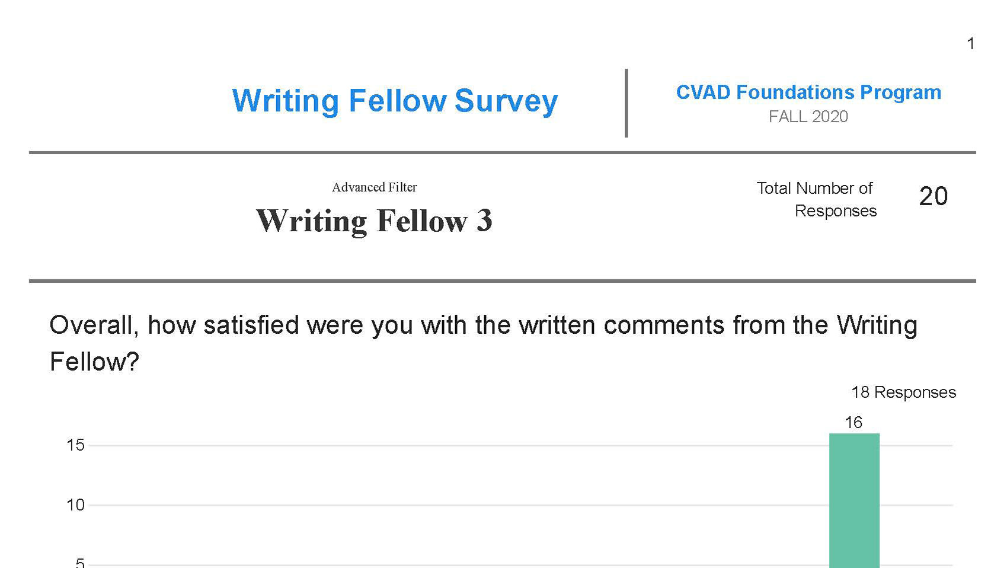Click the Advanced Filter label
The width and height of the screenshot is (1007, 568).
pyautogui.click(x=375, y=187)
